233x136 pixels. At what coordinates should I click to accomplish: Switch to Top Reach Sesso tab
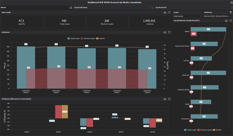[81, 8]
